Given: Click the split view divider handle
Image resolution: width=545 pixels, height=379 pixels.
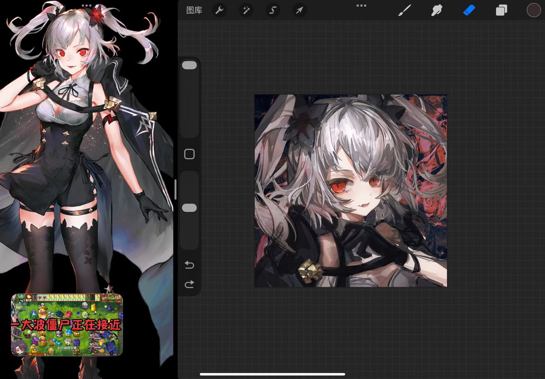Looking at the screenshot, I should pos(175,189).
